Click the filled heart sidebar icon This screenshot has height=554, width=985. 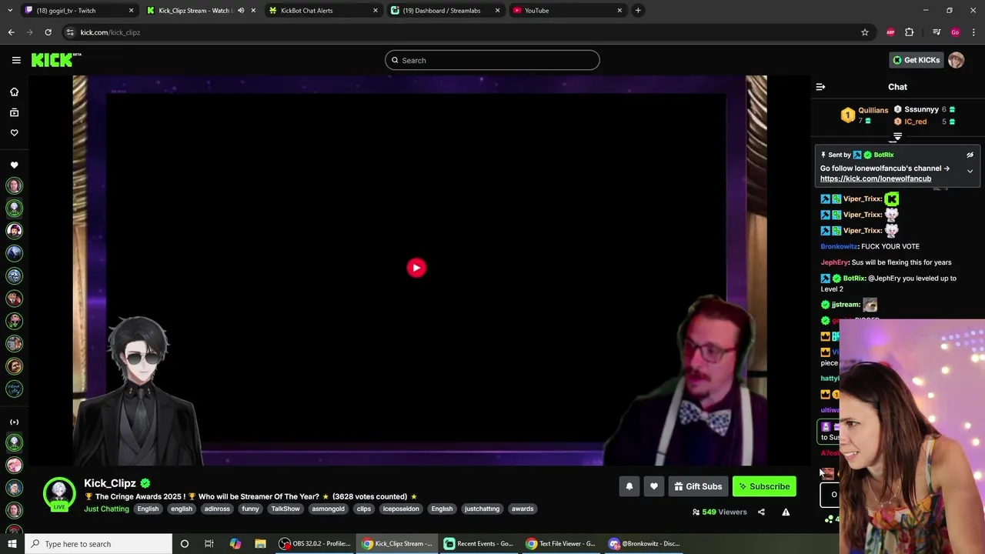click(14, 165)
